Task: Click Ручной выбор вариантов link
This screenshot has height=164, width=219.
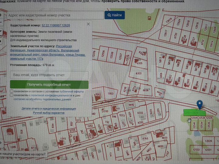Action: point(49,113)
